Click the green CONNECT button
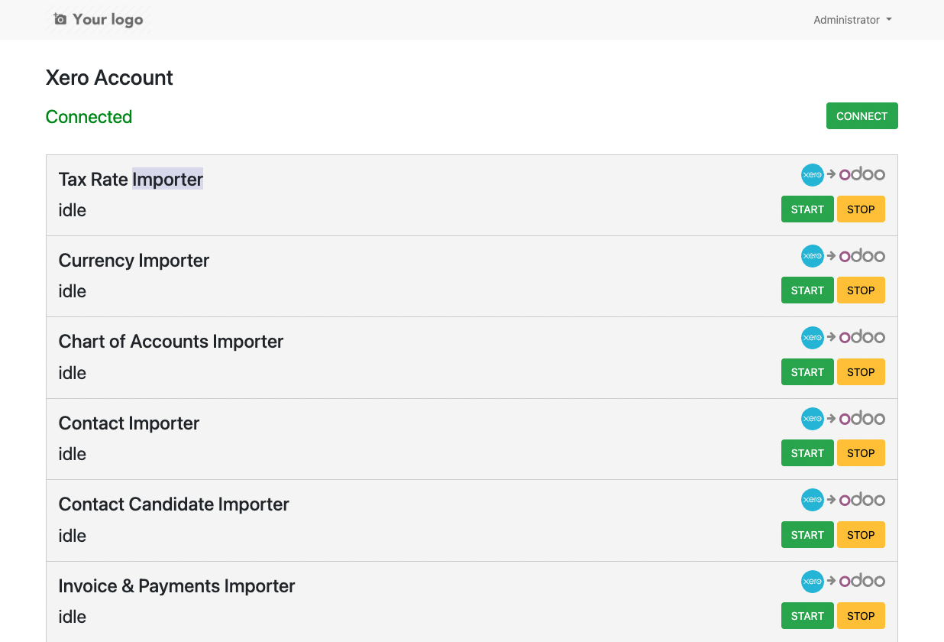Viewport: 944px width, 642px height. point(862,116)
